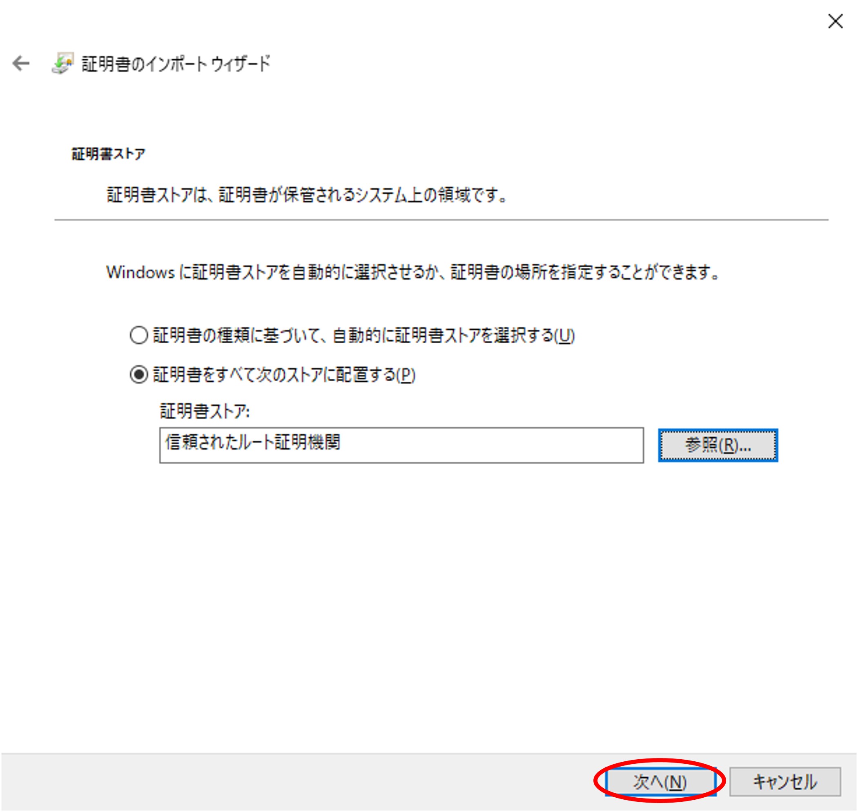This screenshot has height=812, width=858.
Task: Click the horizontal separator line under description
Action: 441,220
